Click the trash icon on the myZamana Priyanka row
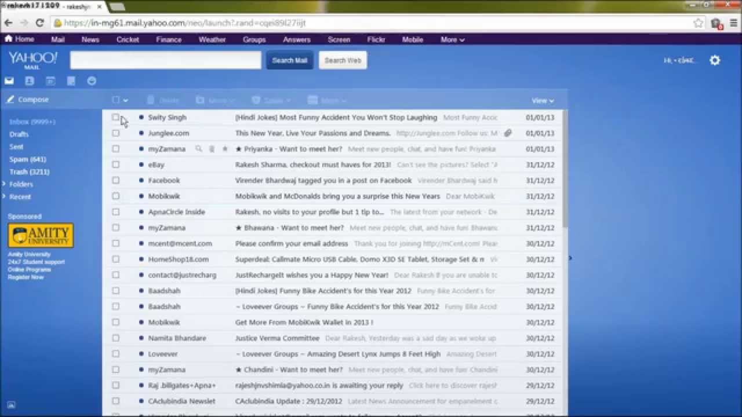 [212, 149]
